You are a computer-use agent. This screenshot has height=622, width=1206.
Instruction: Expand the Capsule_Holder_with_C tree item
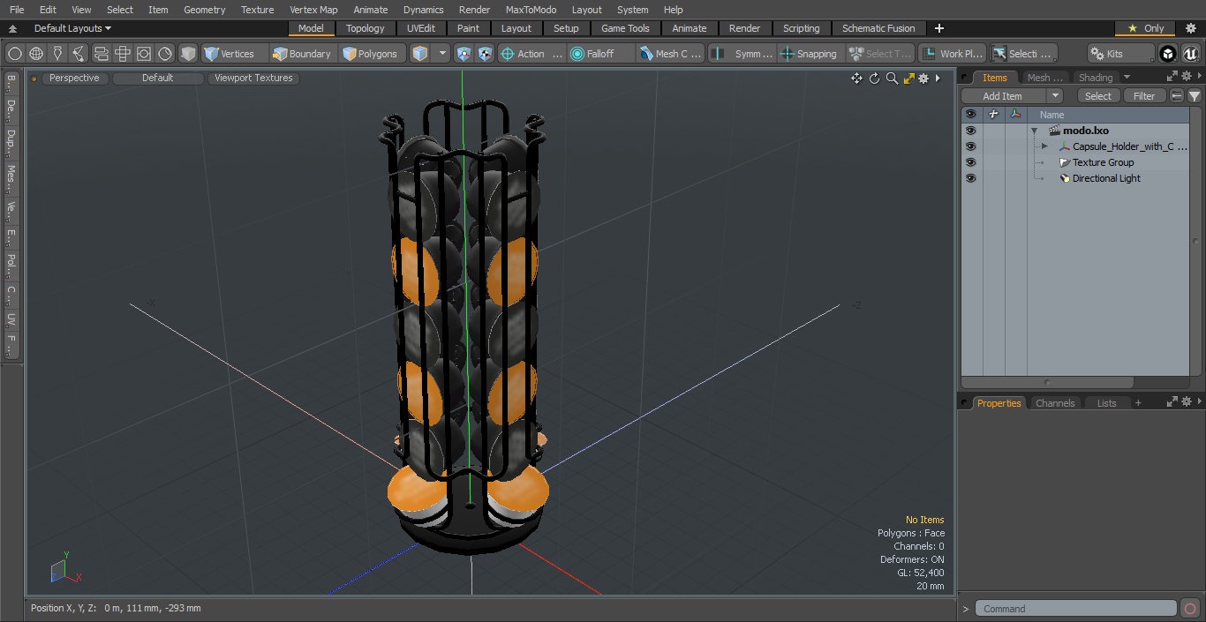(1044, 146)
